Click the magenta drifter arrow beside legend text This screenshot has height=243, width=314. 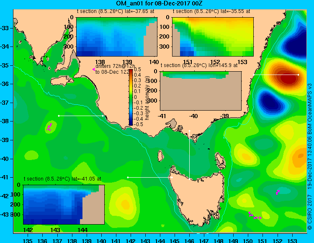[x=94, y=69]
